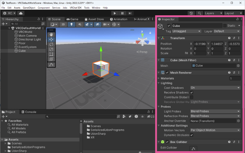The width and height of the screenshot is (245, 153).
Task: Open Undo History clock icon
Action: point(191,13)
